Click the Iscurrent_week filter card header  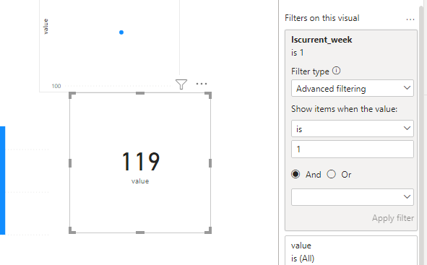[x=322, y=40]
